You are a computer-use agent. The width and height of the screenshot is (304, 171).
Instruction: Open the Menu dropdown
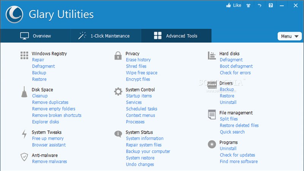(x=290, y=36)
